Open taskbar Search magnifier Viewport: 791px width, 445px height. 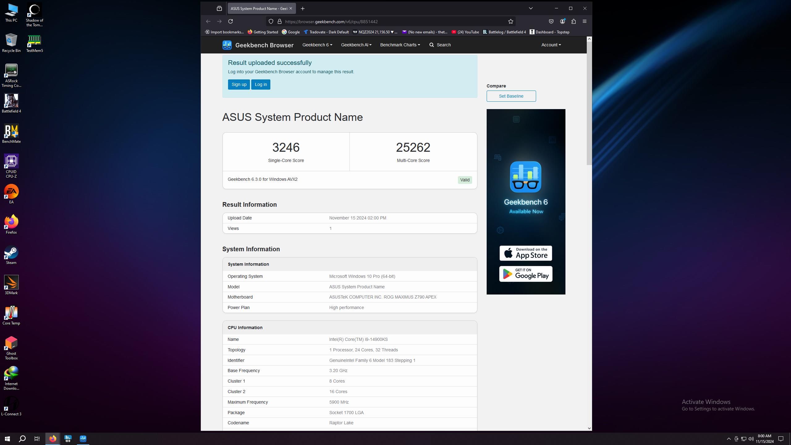point(22,439)
